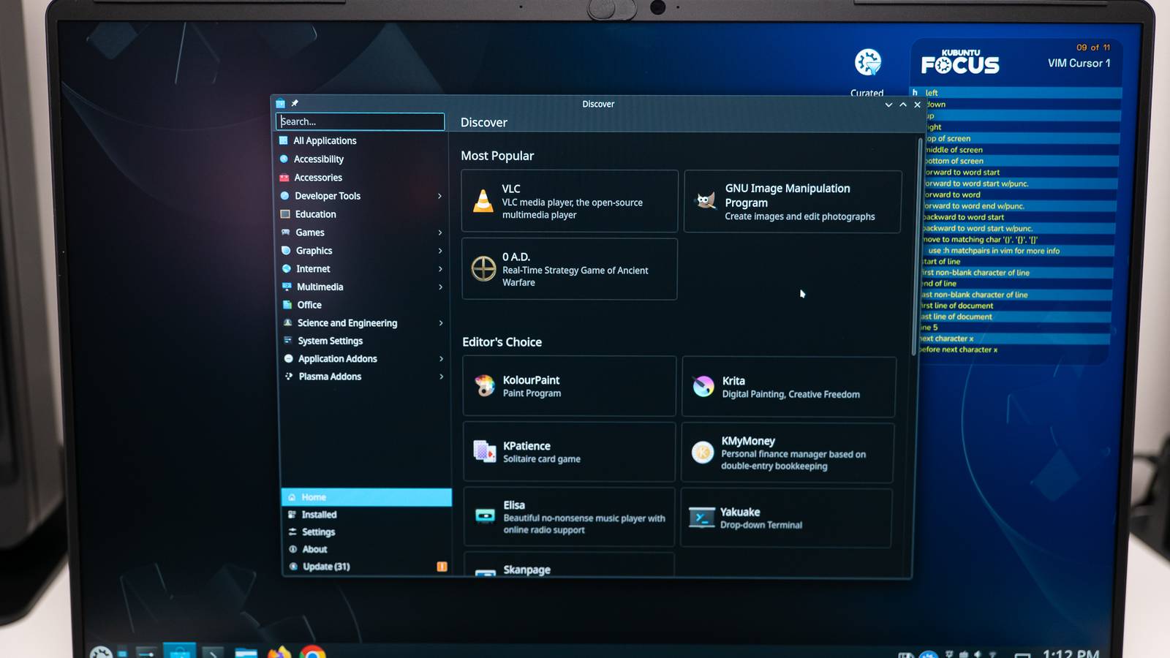The width and height of the screenshot is (1170, 658).
Task: Open the Kubuntu application launcher
Action: pos(102,651)
